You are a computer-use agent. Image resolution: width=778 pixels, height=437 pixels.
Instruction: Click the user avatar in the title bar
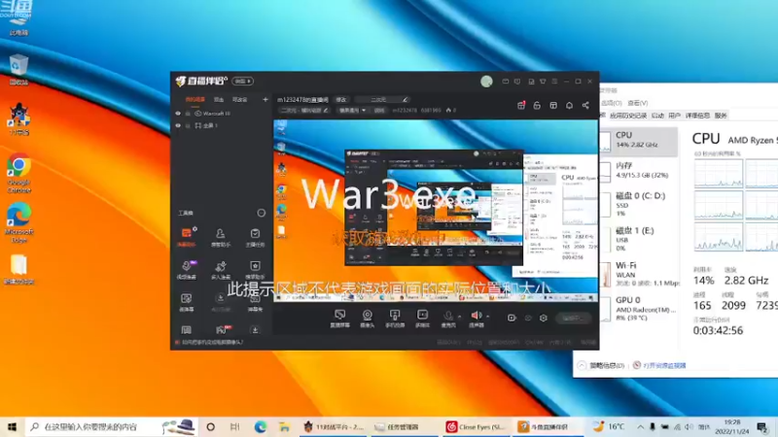tap(486, 82)
